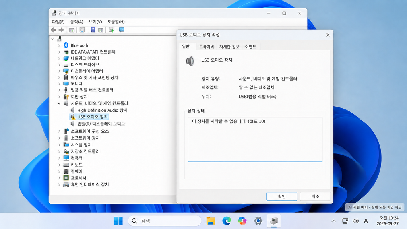Open the 도움말(H) menu
Viewport: 407px width, 229px height.
click(x=116, y=22)
